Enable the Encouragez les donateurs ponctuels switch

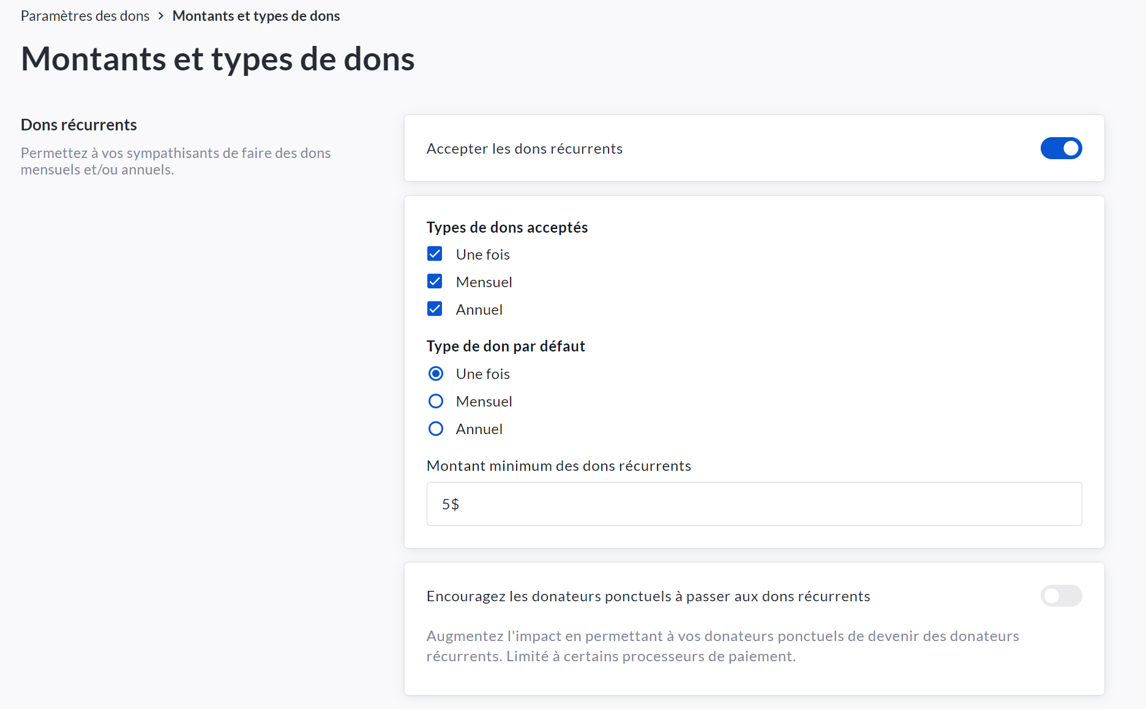1061,596
